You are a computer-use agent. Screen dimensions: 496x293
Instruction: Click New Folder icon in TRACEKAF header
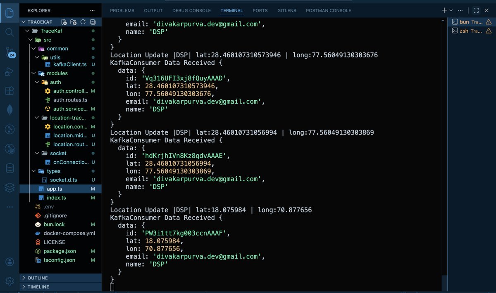pos(74,22)
